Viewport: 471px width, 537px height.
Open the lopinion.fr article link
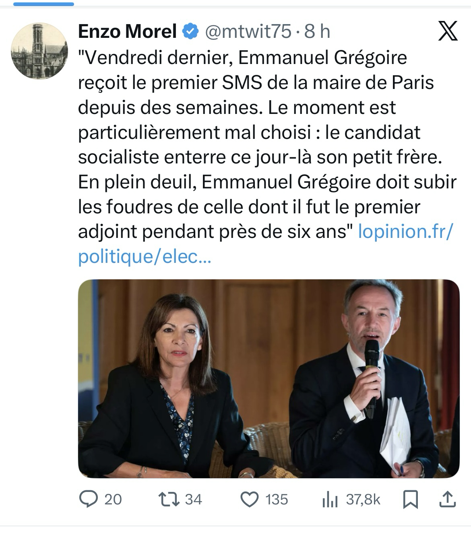tap(405, 231)
